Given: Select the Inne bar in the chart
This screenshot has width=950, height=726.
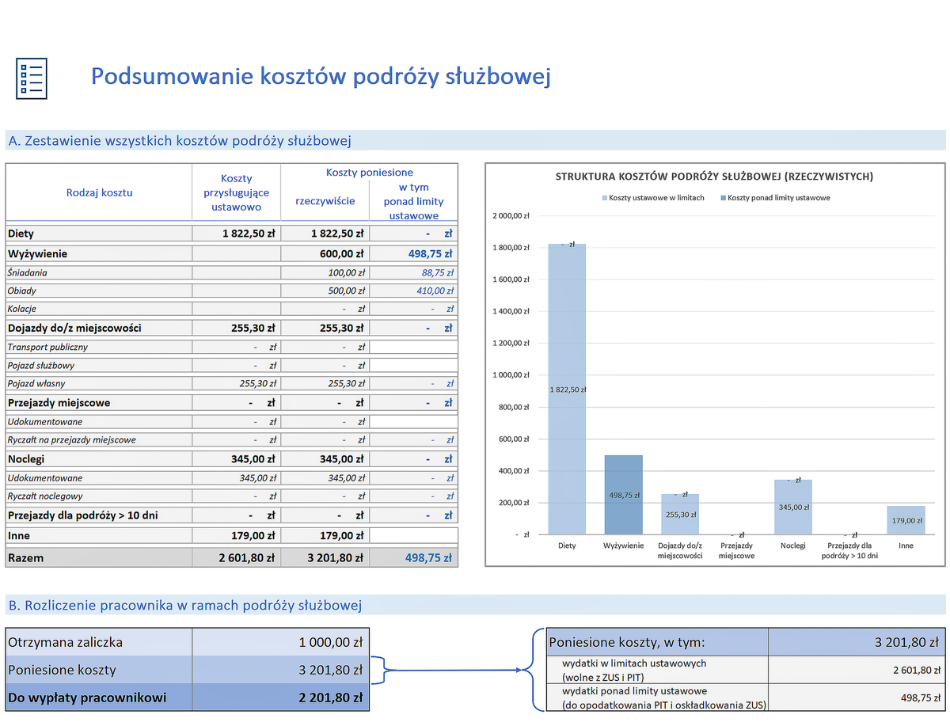Looking at the screenshot, I should pos(906,520).
